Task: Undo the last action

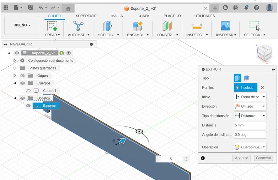Action: coord(41,8)
